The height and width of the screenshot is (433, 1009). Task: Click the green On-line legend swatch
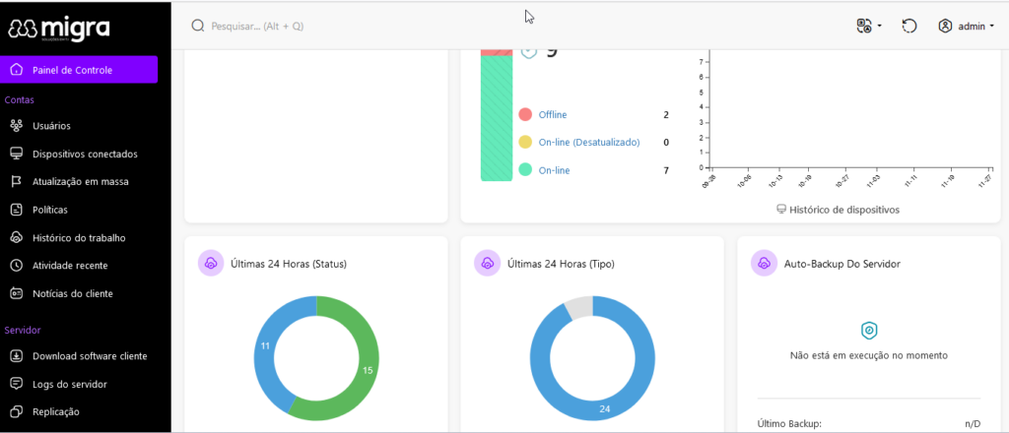point(525,170)
